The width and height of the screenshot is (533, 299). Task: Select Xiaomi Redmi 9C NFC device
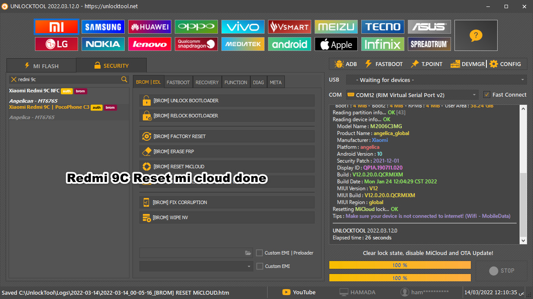point(69,95)
